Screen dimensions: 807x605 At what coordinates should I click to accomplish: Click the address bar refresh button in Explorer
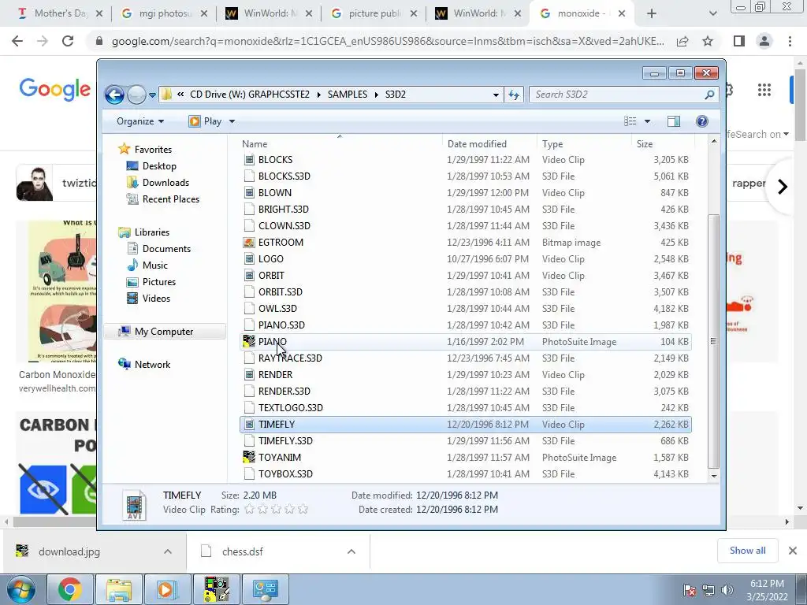click(514, 95)
